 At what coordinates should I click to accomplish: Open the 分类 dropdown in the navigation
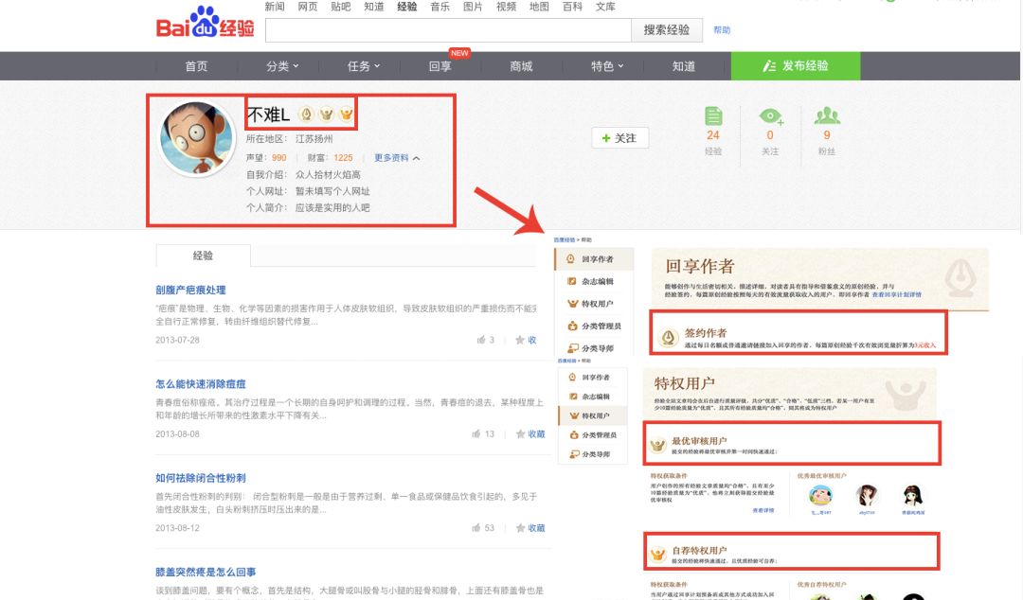[x=280, y=66]
